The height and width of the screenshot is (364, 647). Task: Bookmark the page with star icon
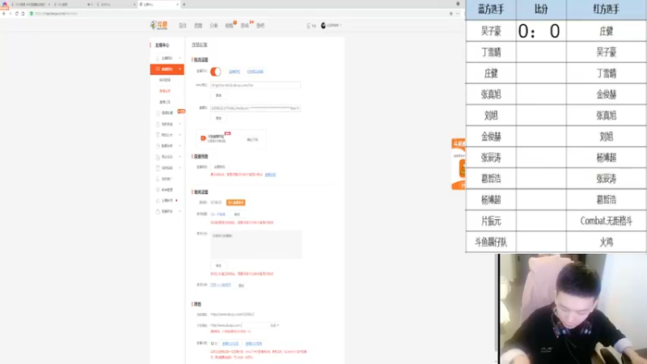tap(451, 14)
